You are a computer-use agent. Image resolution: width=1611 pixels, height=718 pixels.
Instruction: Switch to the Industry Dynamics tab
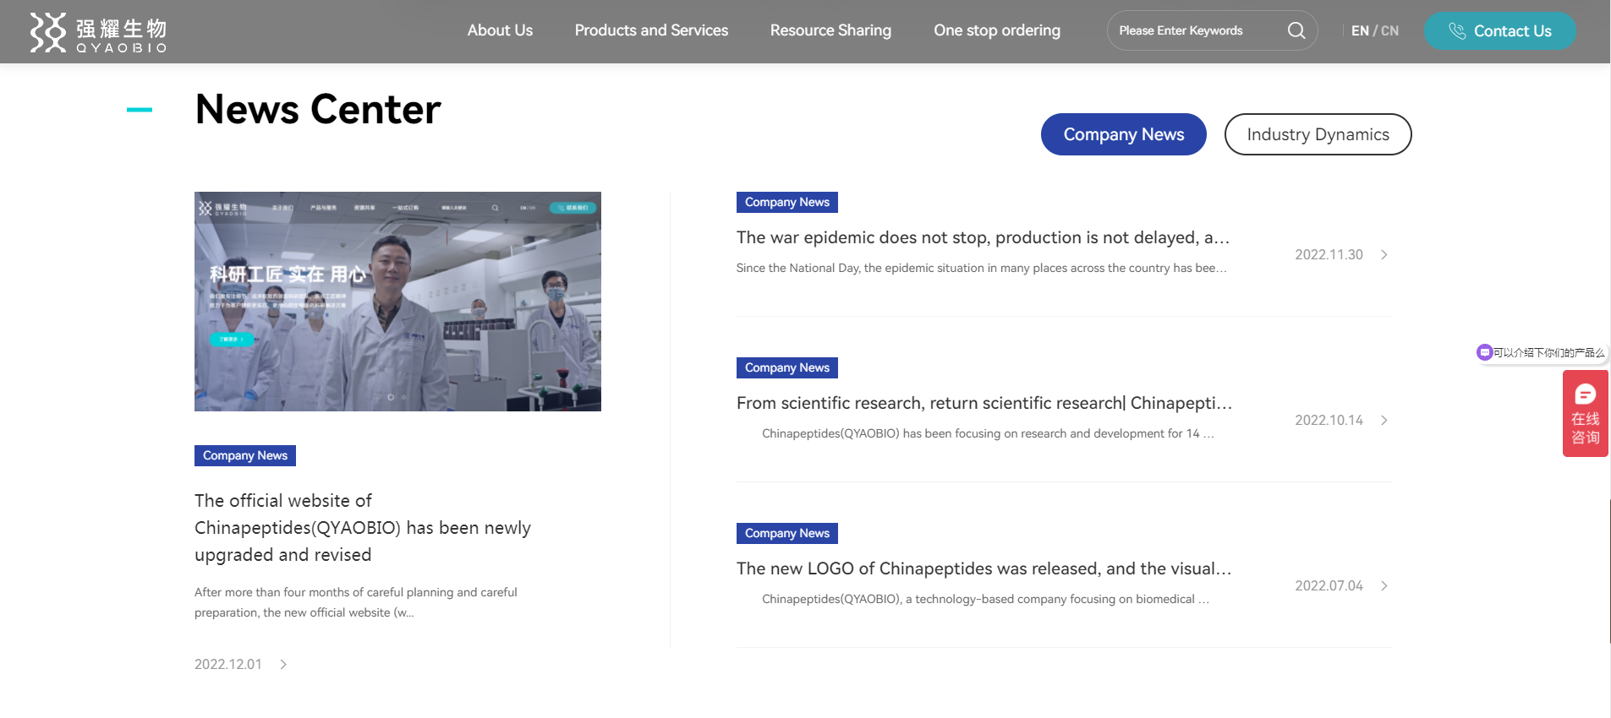coord(1318,134)
